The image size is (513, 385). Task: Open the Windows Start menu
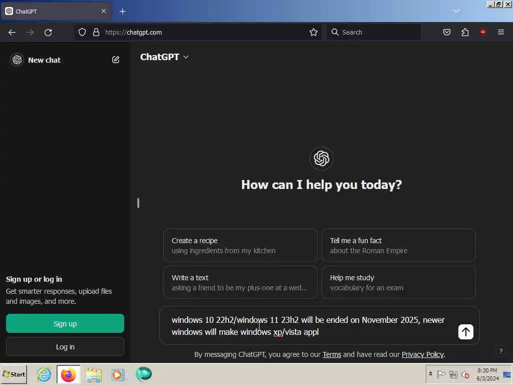coord(14,374)
